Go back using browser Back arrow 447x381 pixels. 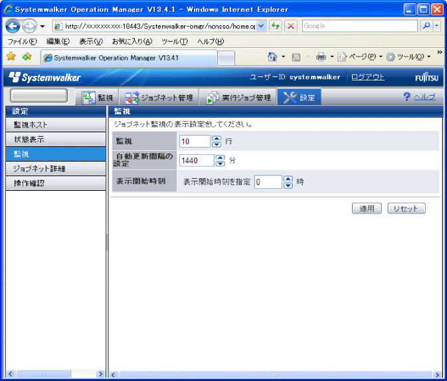coord(13,26)
